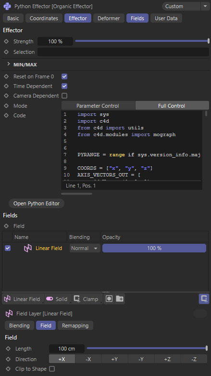
Task: Click the highlighted icon on the field toolbar
Action: tap(204, 299)
